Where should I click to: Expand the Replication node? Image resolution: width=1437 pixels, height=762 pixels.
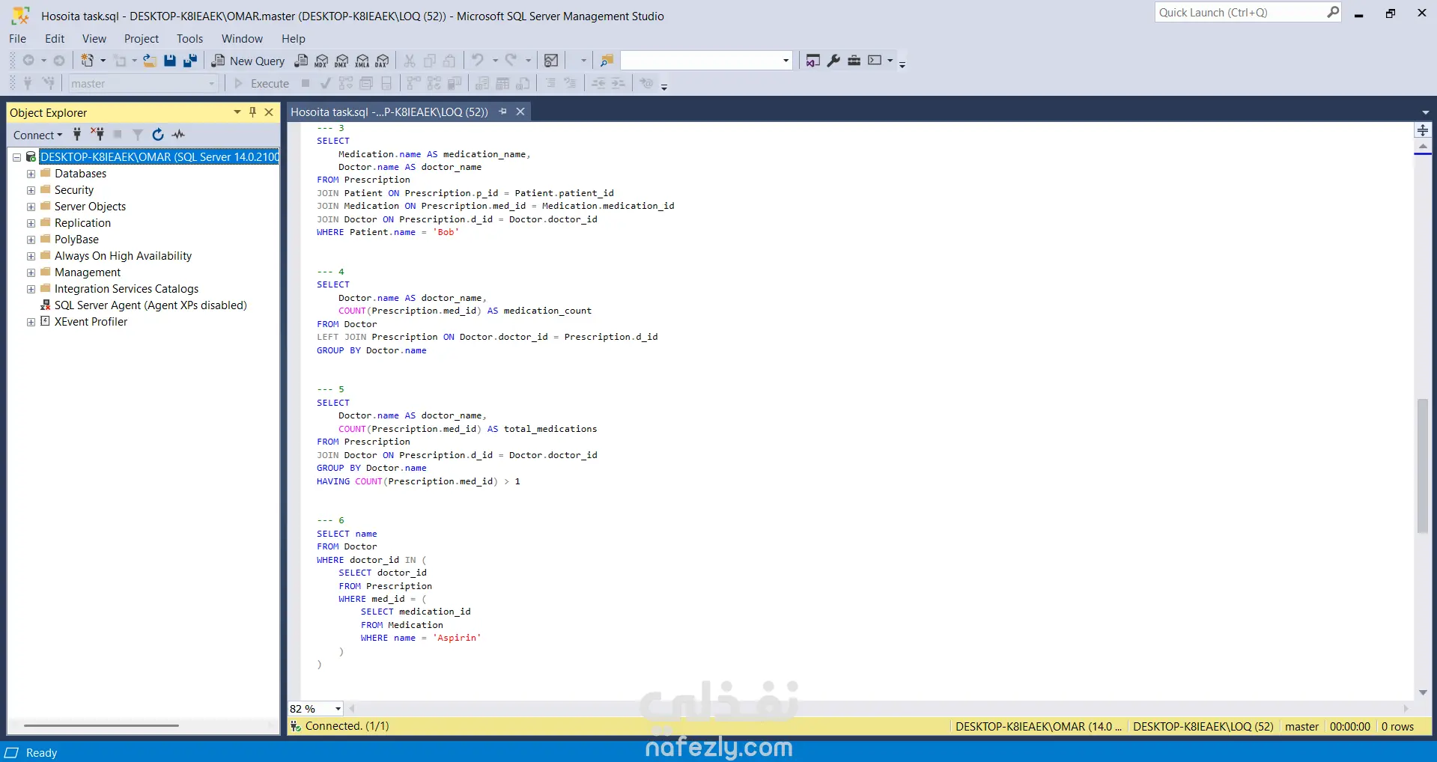point(31,223)
